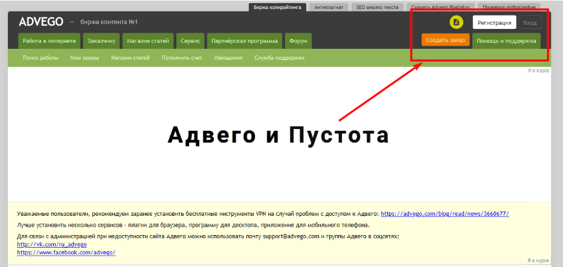The width and height of the screenshot is (563, 267).
Task: Click the Адвего и Пустота banner
Action: [x=278, y=136]
